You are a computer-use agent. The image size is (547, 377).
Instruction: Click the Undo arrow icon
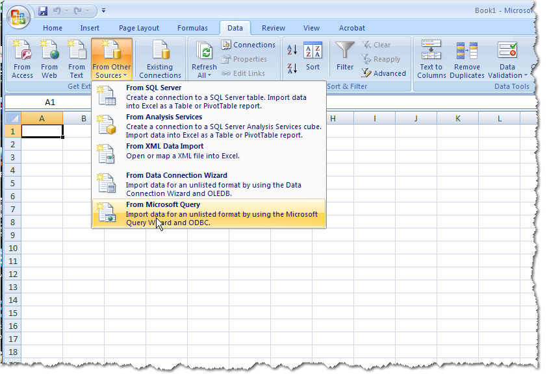tap(57, 11)
